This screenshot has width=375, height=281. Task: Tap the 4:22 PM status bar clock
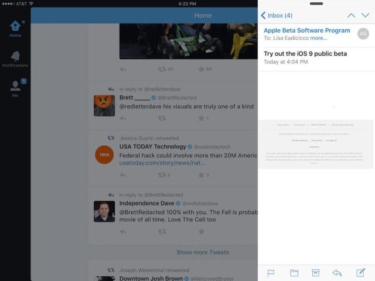click(x=187, y=4)
